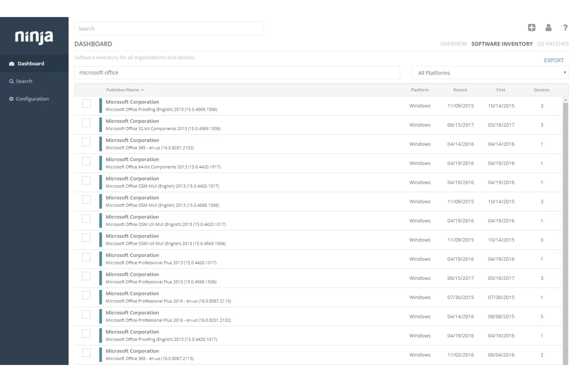Select the Microsoft Office 365 - en-us (16.0.8201.2102) row
Image resolution: width=573 pixels, height=382 pixels.
click(318, 144)
